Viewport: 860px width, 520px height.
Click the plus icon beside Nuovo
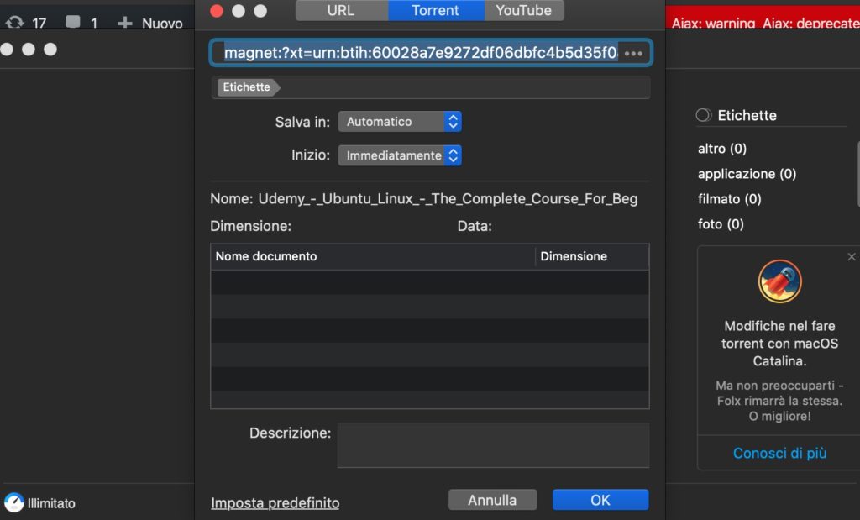click(125, 23)
